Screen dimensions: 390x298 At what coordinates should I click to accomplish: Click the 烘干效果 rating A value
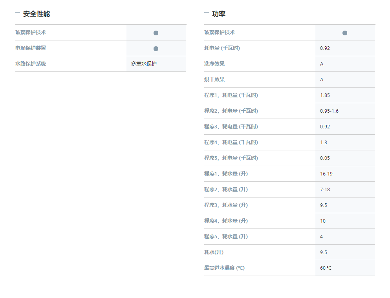coord(322,80)
